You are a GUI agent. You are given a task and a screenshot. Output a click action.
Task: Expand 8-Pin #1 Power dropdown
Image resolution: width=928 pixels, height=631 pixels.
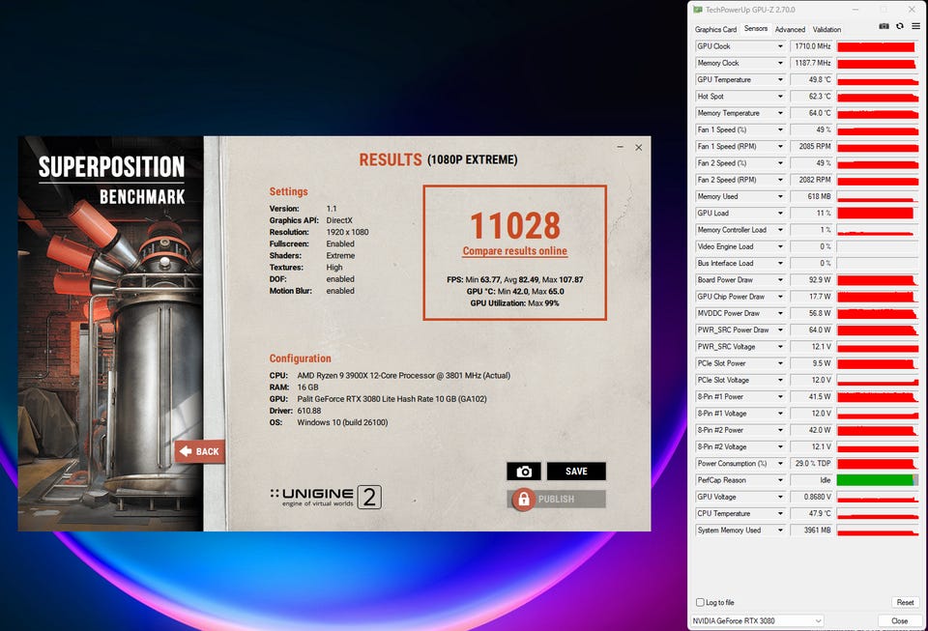[x=780, y=397]
